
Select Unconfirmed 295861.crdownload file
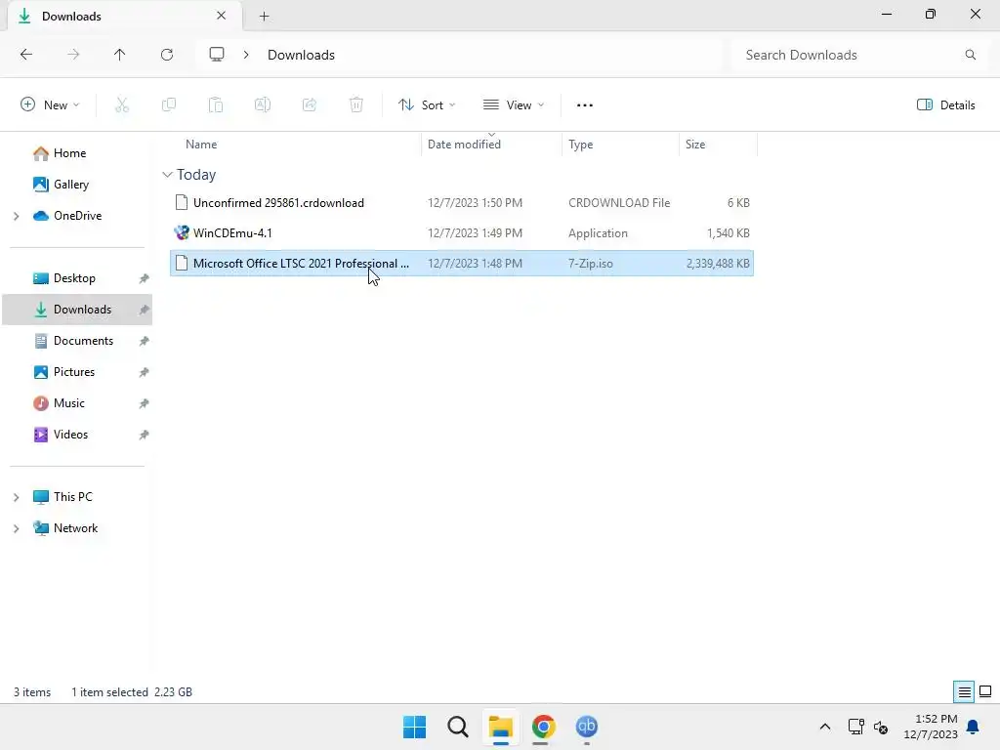(x=462, y=203)
